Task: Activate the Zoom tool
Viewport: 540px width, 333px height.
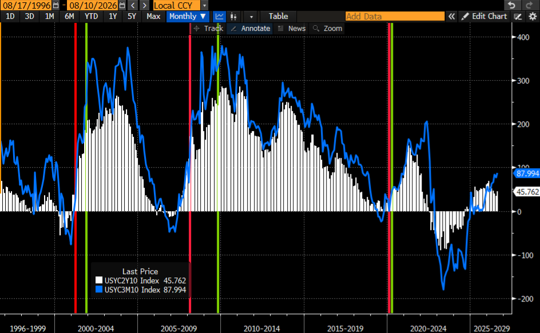Action: [x=328, y=29]
